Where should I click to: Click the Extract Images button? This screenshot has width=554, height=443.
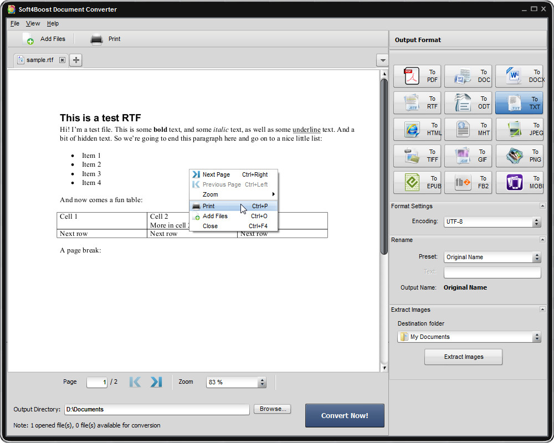click(463, 357)
